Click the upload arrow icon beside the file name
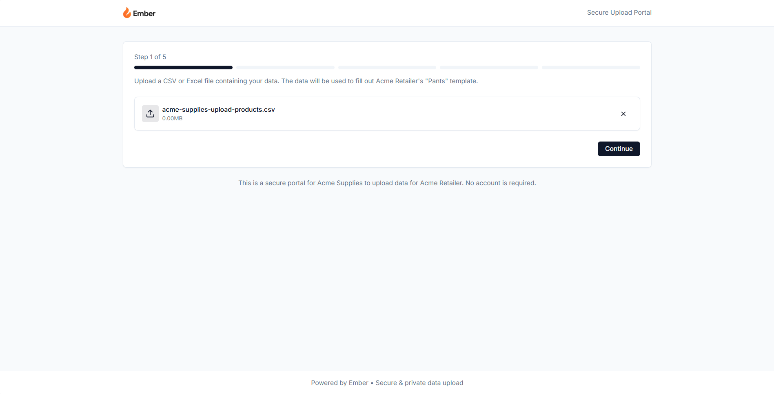The width and height of the screenshot is (774, 394). 150,114
